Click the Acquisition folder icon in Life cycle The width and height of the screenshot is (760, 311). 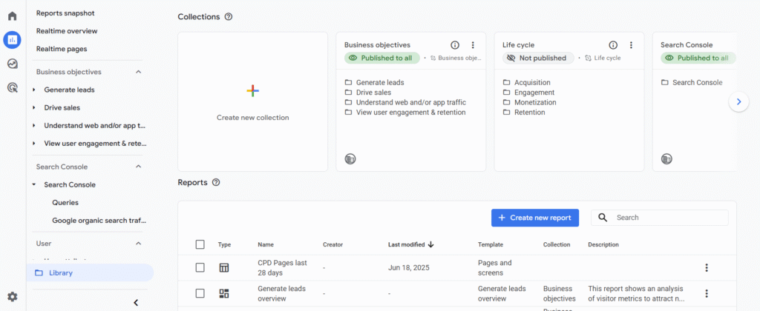click(506, 83)
